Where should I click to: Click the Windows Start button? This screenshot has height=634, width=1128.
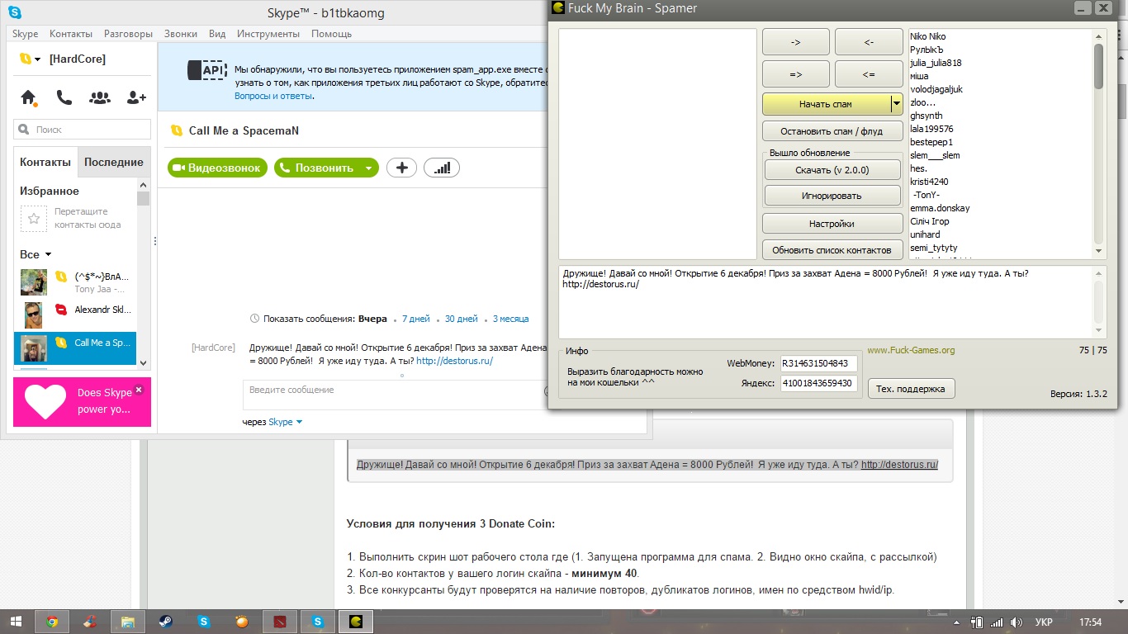coord(17,622)
